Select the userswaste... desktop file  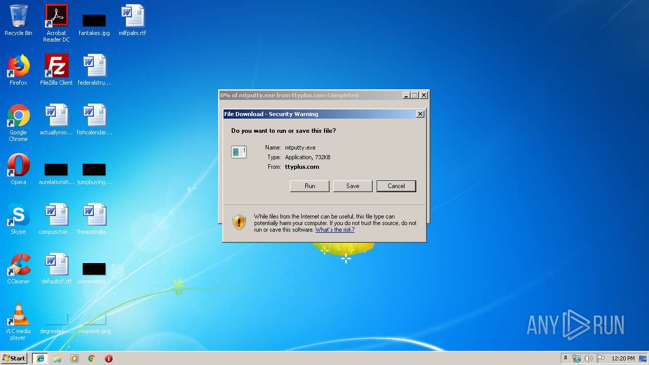point(94,273)
